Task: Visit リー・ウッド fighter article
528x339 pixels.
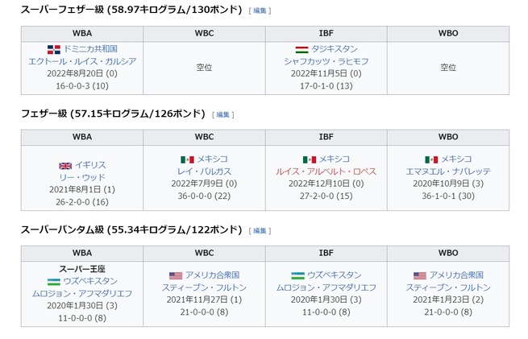Action: [x=82, y=178]
